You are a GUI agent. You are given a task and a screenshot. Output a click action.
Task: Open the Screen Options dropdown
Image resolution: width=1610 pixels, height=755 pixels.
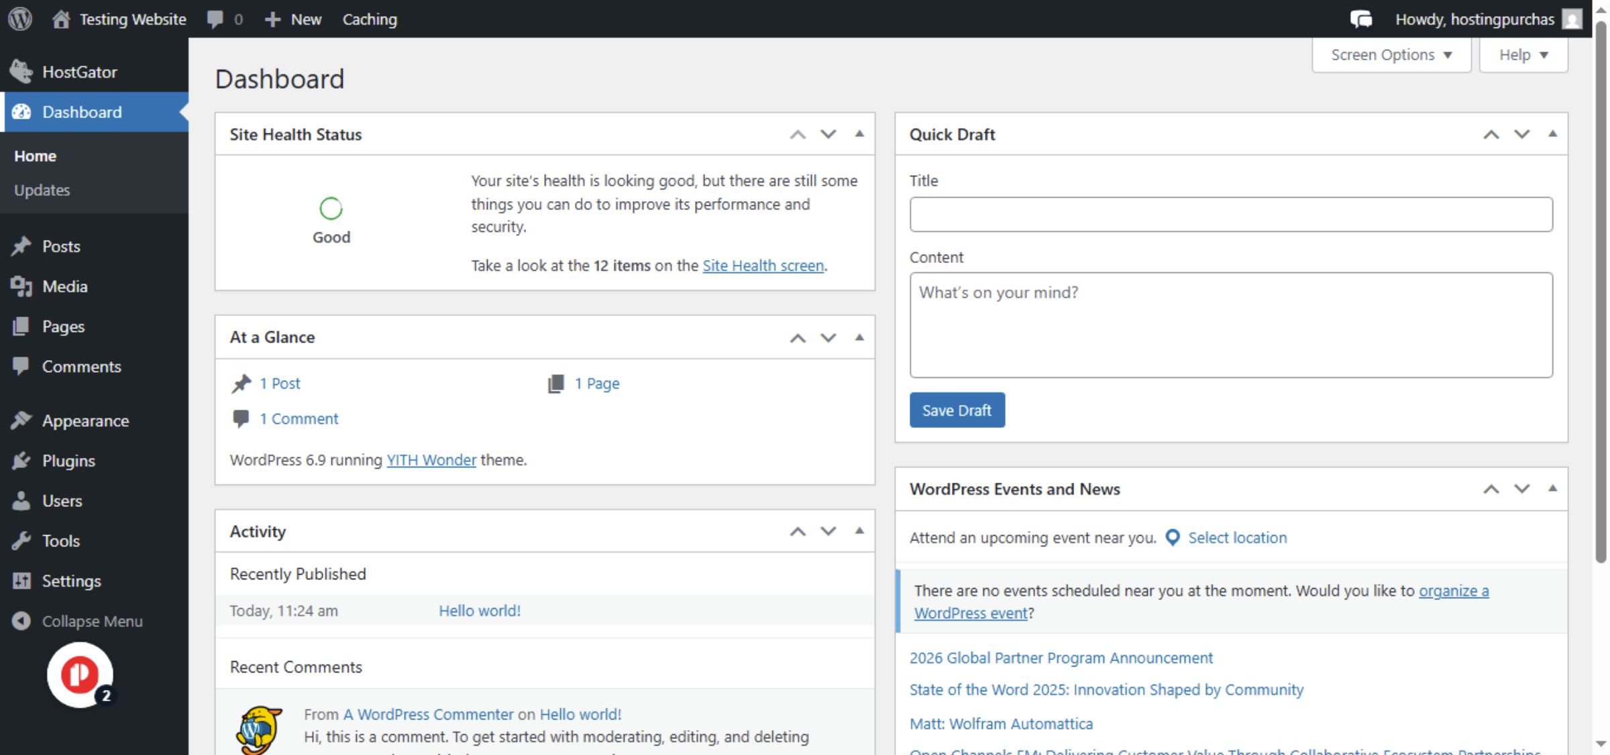1391,54
